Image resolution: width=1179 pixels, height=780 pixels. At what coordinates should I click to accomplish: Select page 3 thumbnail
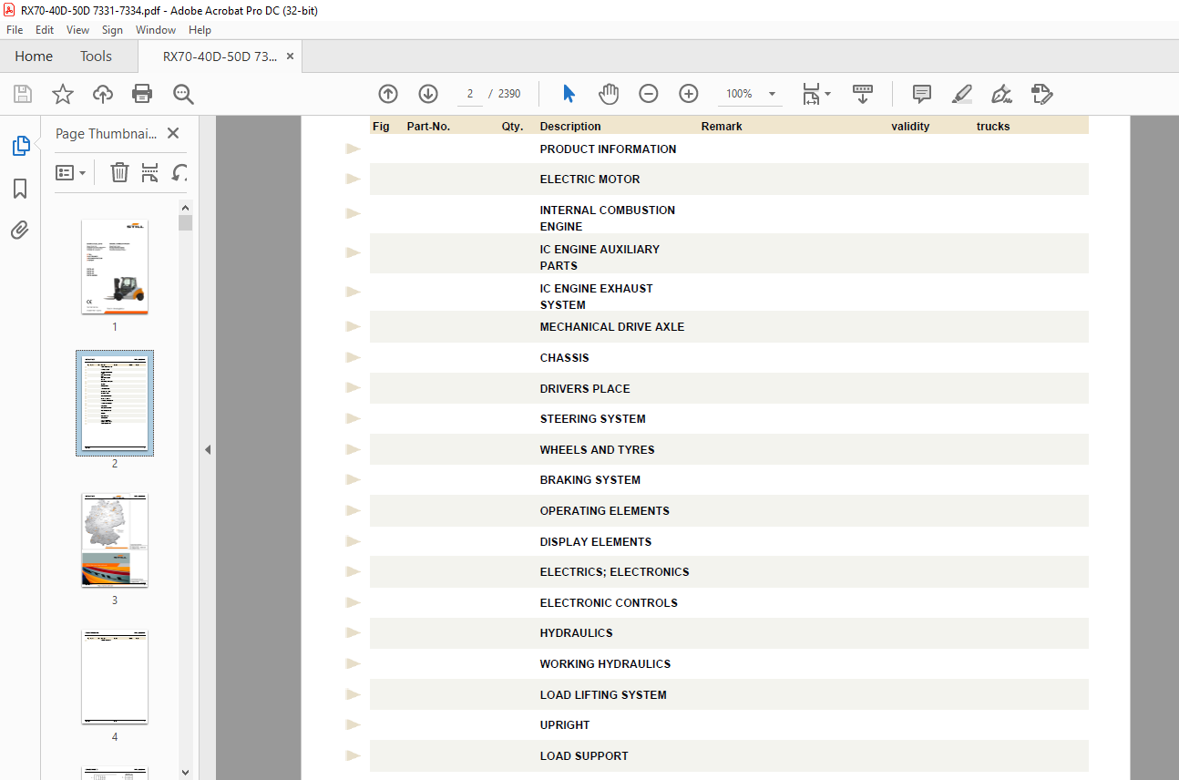tap(115, 540)
